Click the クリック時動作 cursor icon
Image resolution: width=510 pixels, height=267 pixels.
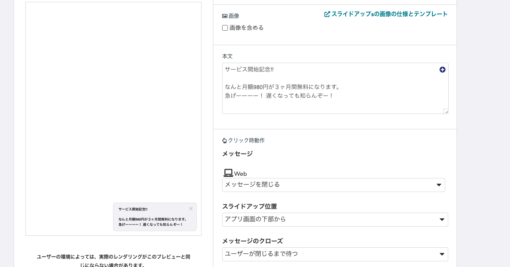coord(224,140)
